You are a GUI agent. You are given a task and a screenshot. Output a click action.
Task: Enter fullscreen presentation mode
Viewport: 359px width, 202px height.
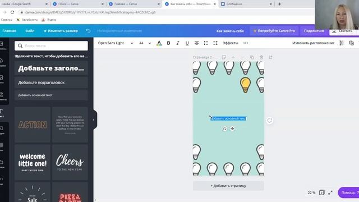tap(330, 192)
